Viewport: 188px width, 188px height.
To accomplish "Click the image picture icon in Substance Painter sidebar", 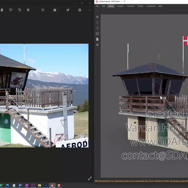I will [x=97, y=33].
